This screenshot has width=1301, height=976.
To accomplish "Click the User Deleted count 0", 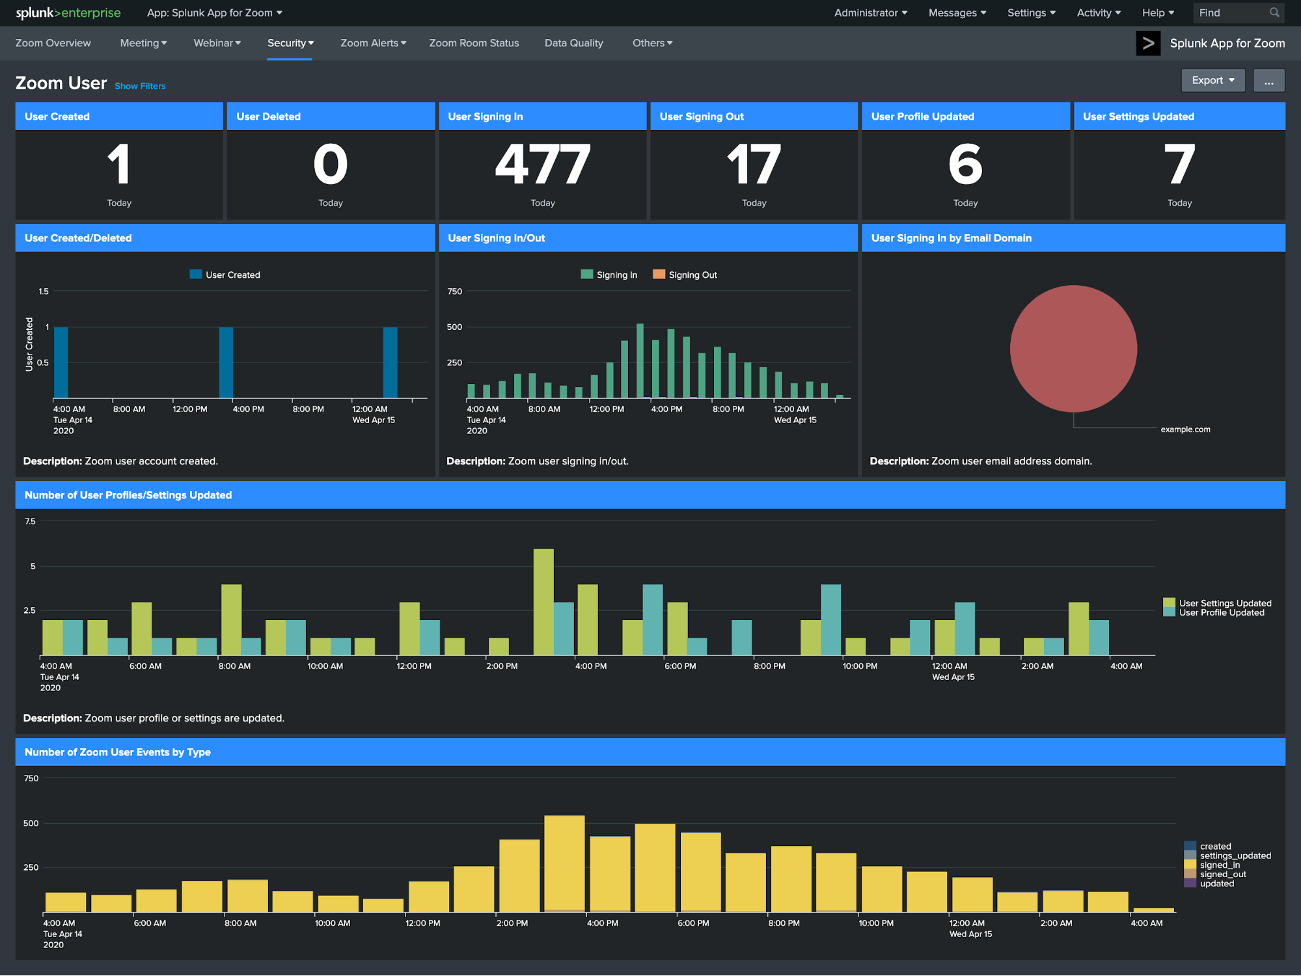I will [331, 165].
